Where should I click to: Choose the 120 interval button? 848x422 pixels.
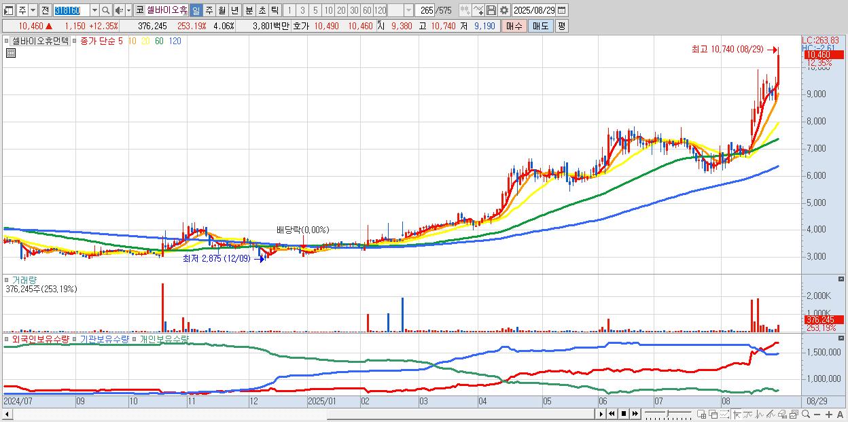click(380, 10)
